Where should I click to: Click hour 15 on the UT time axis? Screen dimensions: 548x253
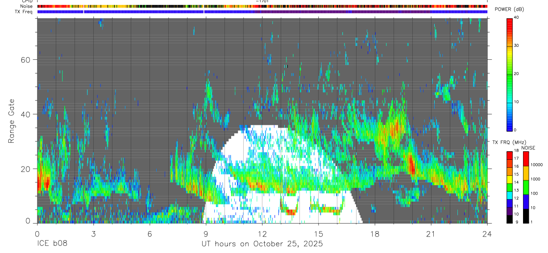318,234
